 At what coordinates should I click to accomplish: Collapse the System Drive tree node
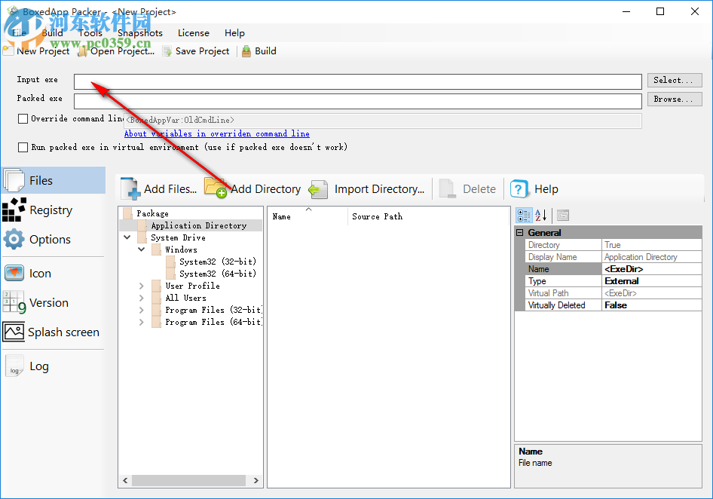(x=127, y=237)
